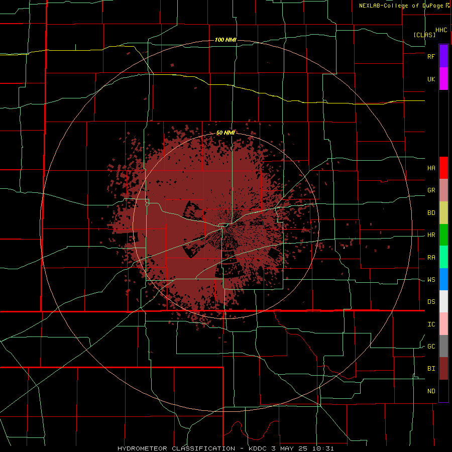Click the 'GC' legend label
Viewport: 452px width, 452px height.
[431, 347]
